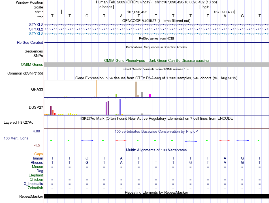Click the OMIM Genes gray bar
Image resolution: width=269 pixels, height=203 pixels.
[156, 64]
